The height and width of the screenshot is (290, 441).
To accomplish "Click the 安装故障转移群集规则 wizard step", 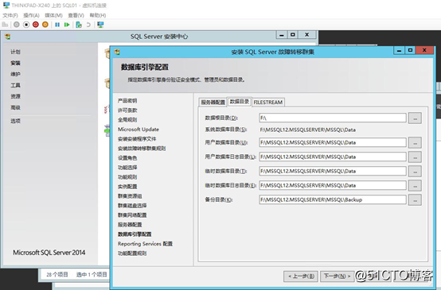I will coord(142,149).
